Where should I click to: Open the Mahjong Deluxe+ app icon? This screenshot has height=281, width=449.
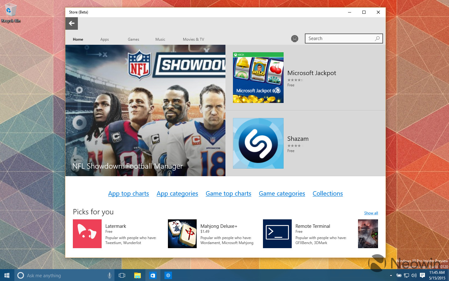(x=182, y=234)
